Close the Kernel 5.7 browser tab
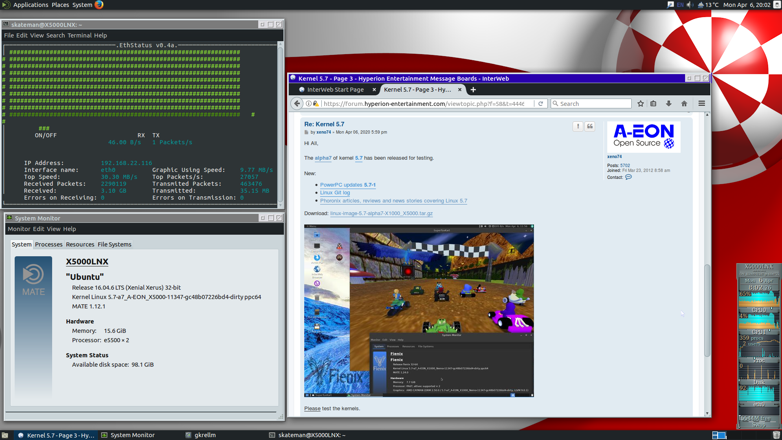 click(x=460, y=90)
